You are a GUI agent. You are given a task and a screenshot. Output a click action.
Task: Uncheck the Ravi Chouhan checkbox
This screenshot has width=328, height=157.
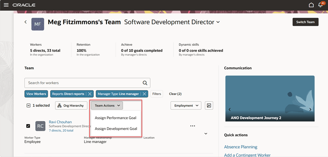28,126
